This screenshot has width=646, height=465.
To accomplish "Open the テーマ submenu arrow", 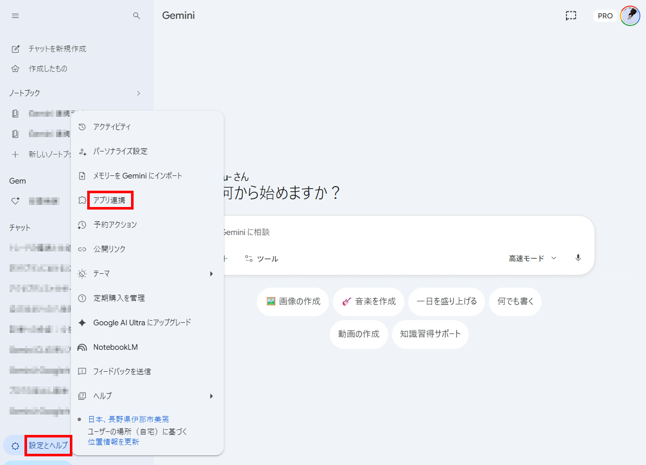I will (211, 274).
